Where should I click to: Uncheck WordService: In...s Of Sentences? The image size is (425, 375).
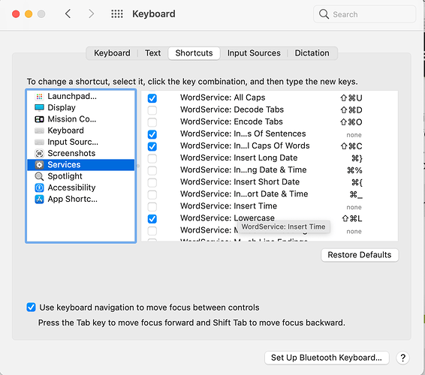(x=152, y=134)
